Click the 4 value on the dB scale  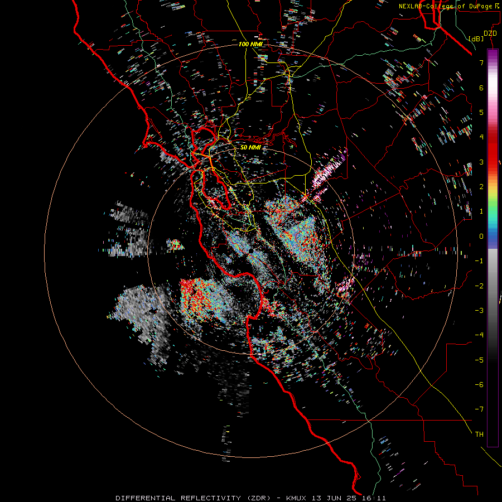pos(481,137)
